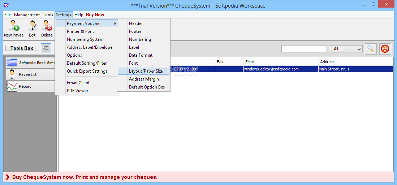
Task: Choose Numbering in Payment Voucher submenu
Action: (143, 39)
